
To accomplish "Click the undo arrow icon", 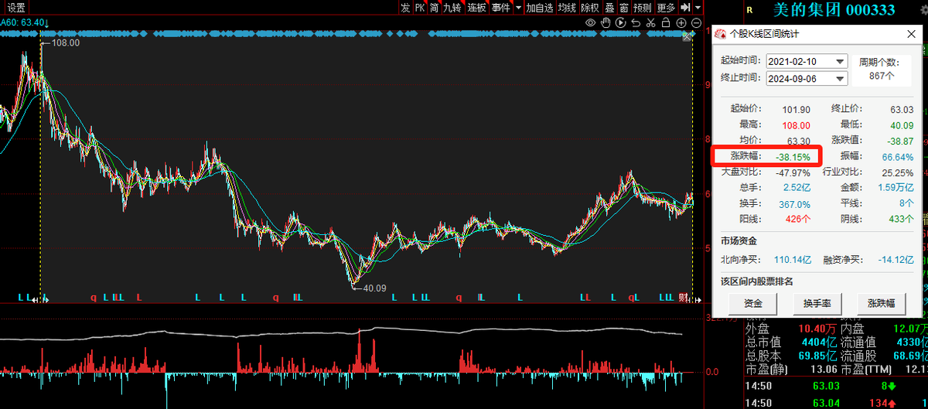I will click(x=636, y=22).
